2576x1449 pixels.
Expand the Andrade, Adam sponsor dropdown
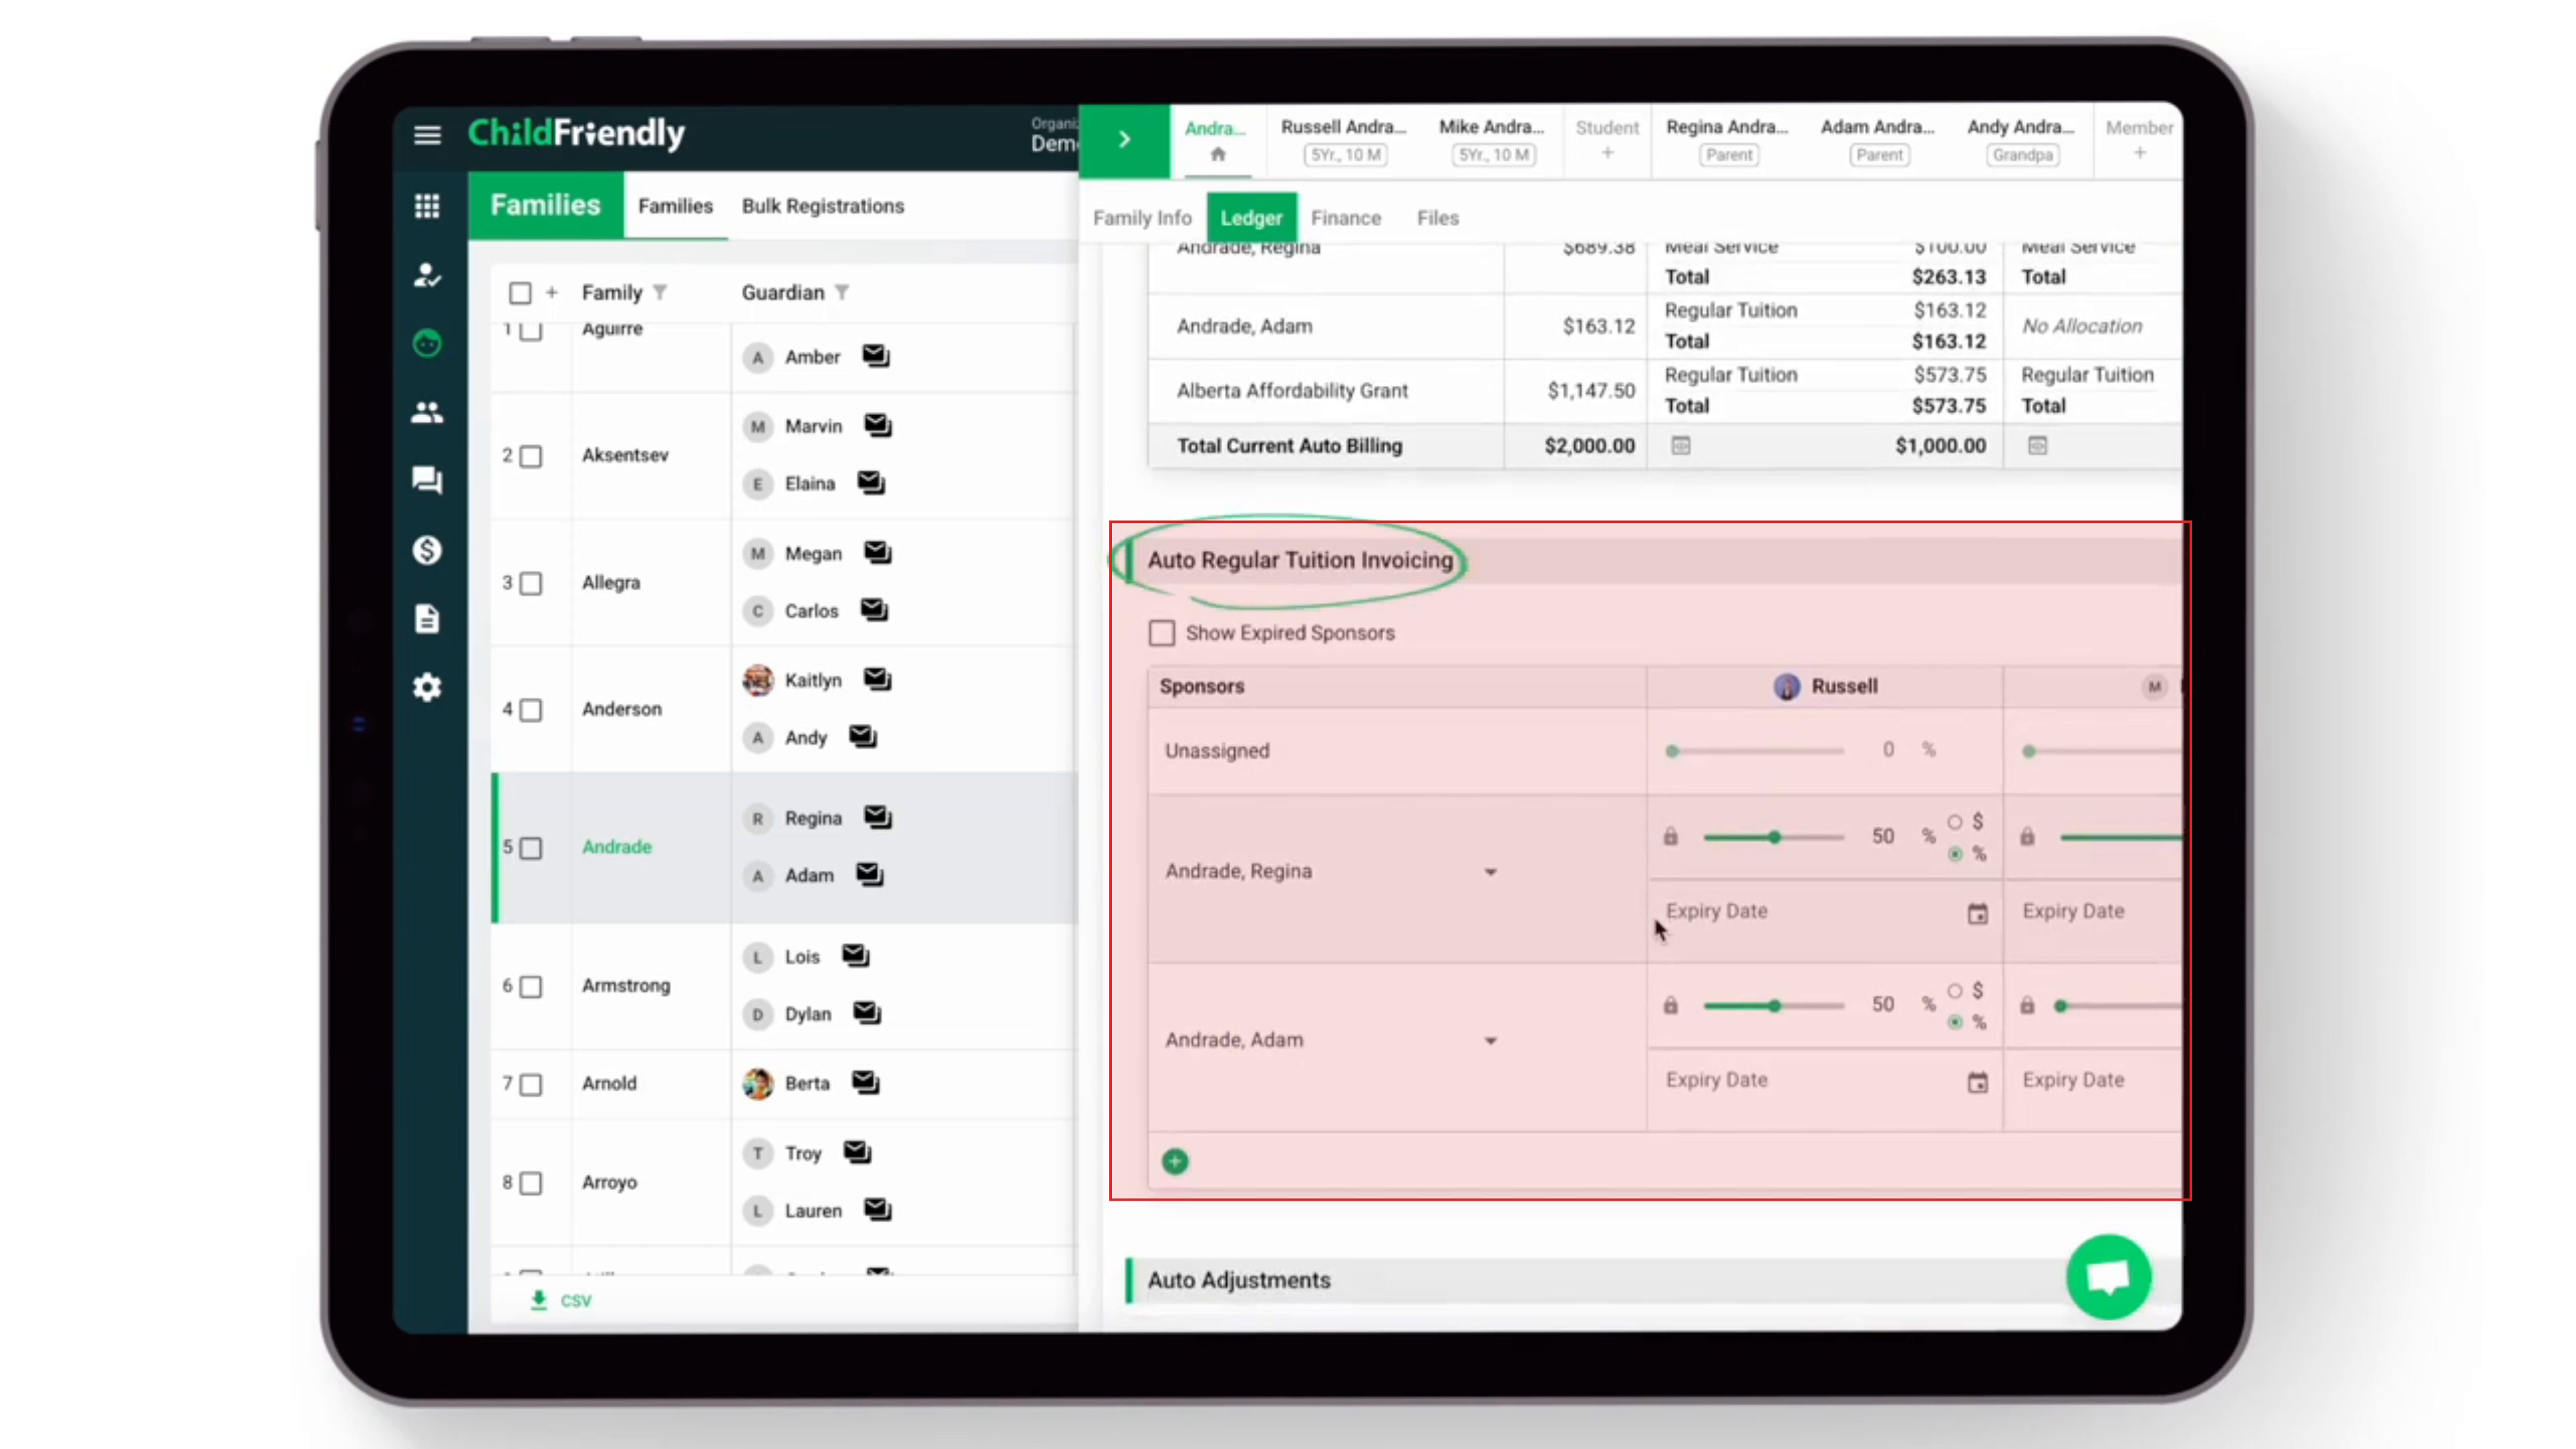[x=1490, y=1041]
